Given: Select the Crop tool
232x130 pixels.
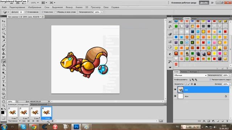Looking at the screenshot, I should [x=4, y=37].
